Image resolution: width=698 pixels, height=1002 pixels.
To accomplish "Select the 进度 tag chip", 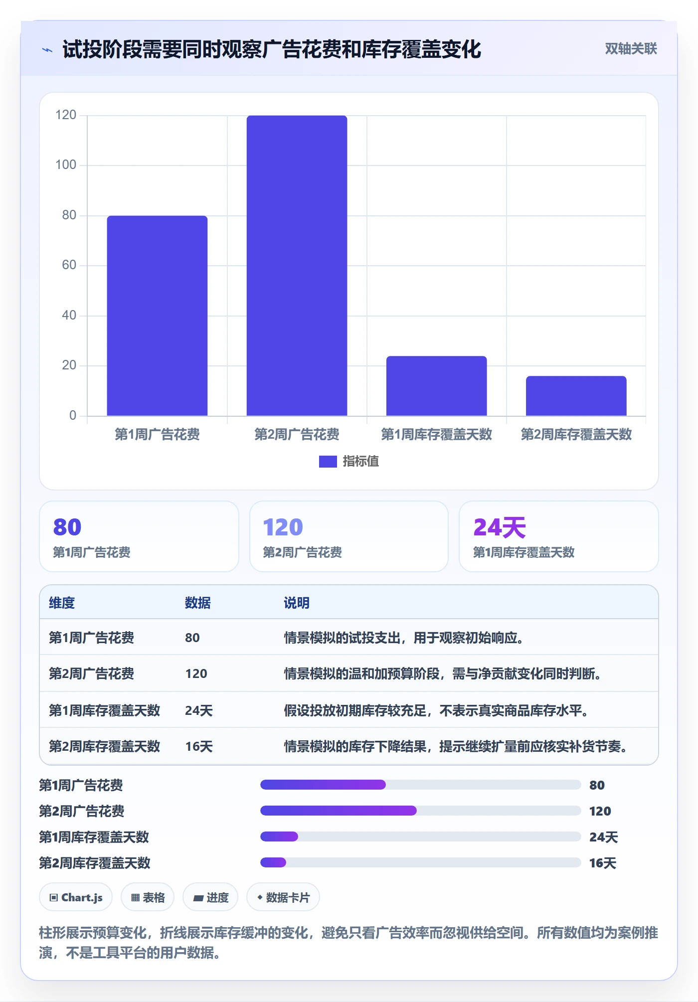I will (x=210, y=897).
